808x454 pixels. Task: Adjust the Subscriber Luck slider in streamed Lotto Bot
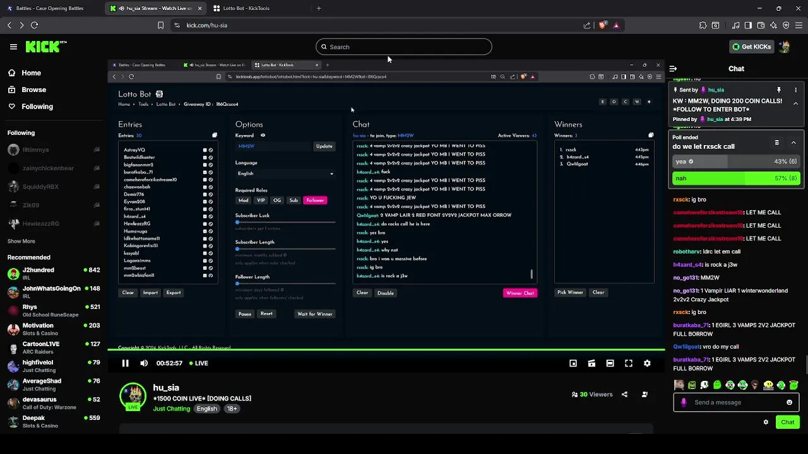tap(285, 222)
